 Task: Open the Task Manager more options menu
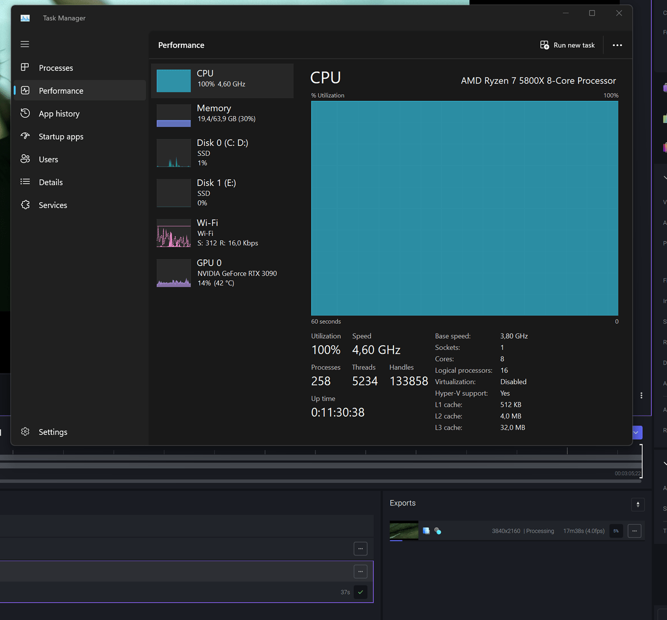[617, 45]
